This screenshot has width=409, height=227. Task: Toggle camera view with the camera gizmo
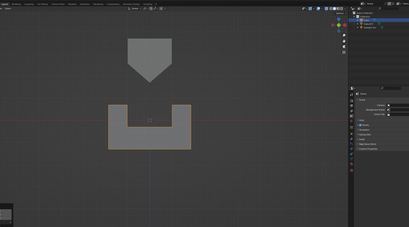point(344,47)
